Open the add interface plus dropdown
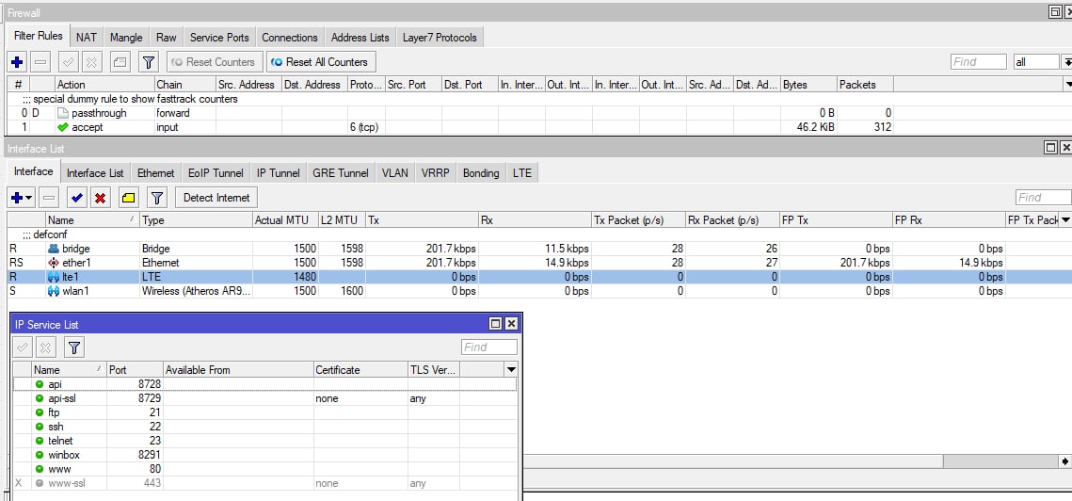The image size is (1072, 501). pos(22,198)
